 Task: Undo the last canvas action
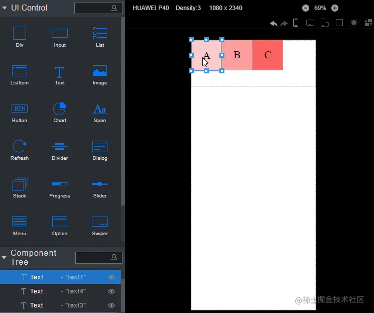[274, 24]
